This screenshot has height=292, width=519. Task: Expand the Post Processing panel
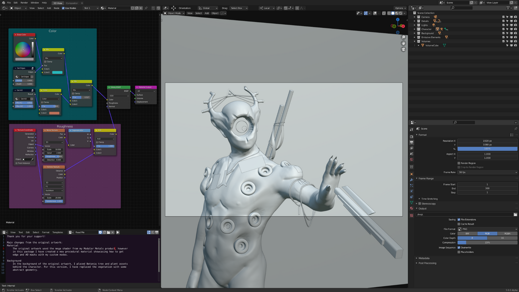point(427,263)
